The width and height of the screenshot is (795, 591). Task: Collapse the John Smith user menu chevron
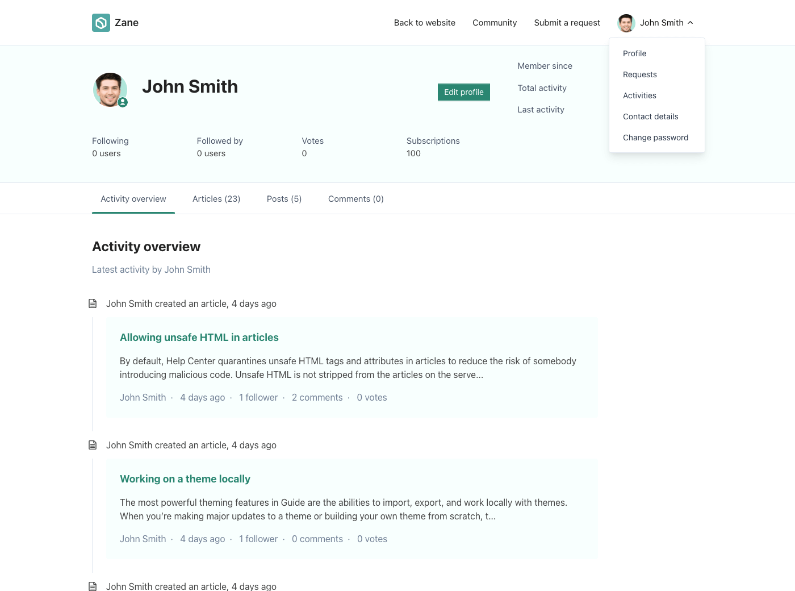tap(691, 23)
